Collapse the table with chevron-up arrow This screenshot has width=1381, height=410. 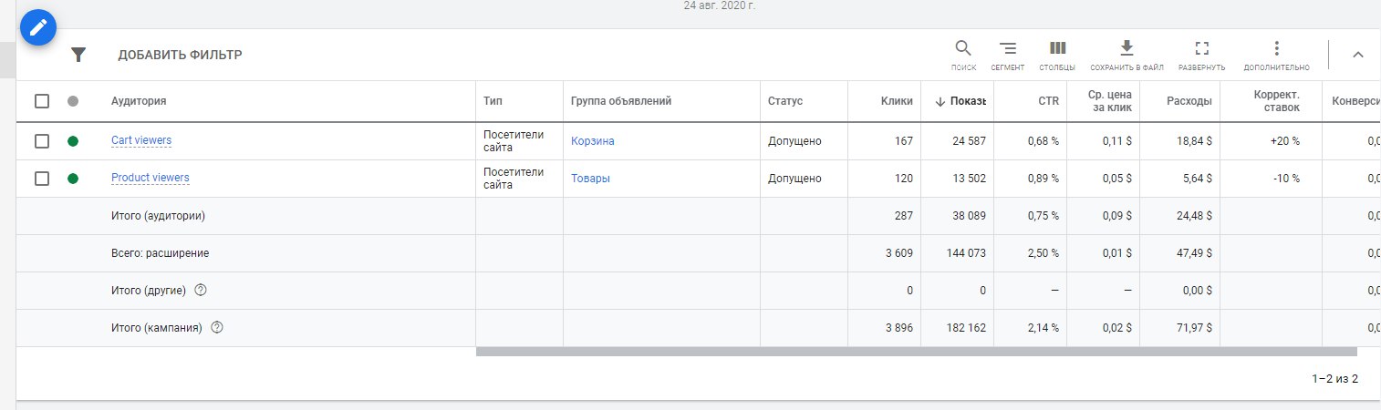[1357, 55]
